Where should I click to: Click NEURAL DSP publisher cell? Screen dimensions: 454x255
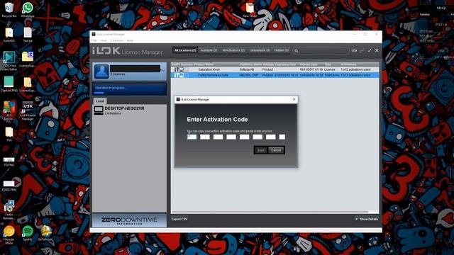pos(249,75)
